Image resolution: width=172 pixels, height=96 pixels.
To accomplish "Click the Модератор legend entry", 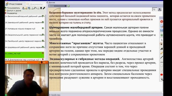I will (11, 13).
